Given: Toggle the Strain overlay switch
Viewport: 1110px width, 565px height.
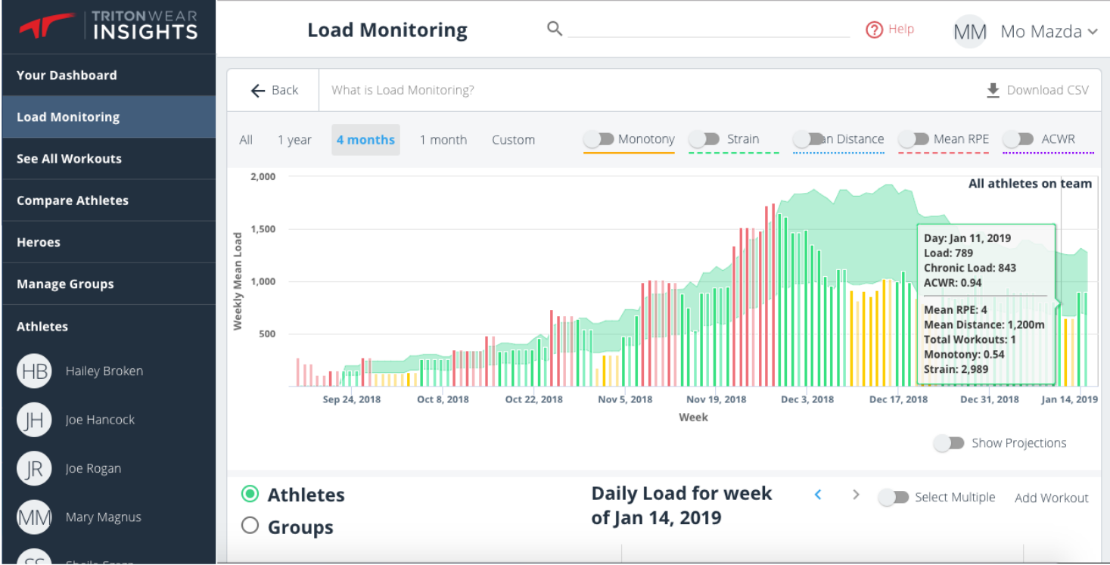Looking at the screenshot, I should pyautogui.click(x=704, y=139).
